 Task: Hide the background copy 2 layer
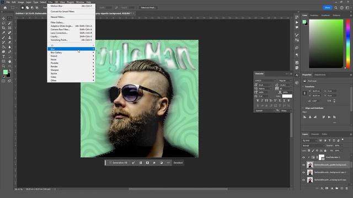pyautogui.click(x=303, y=172)
